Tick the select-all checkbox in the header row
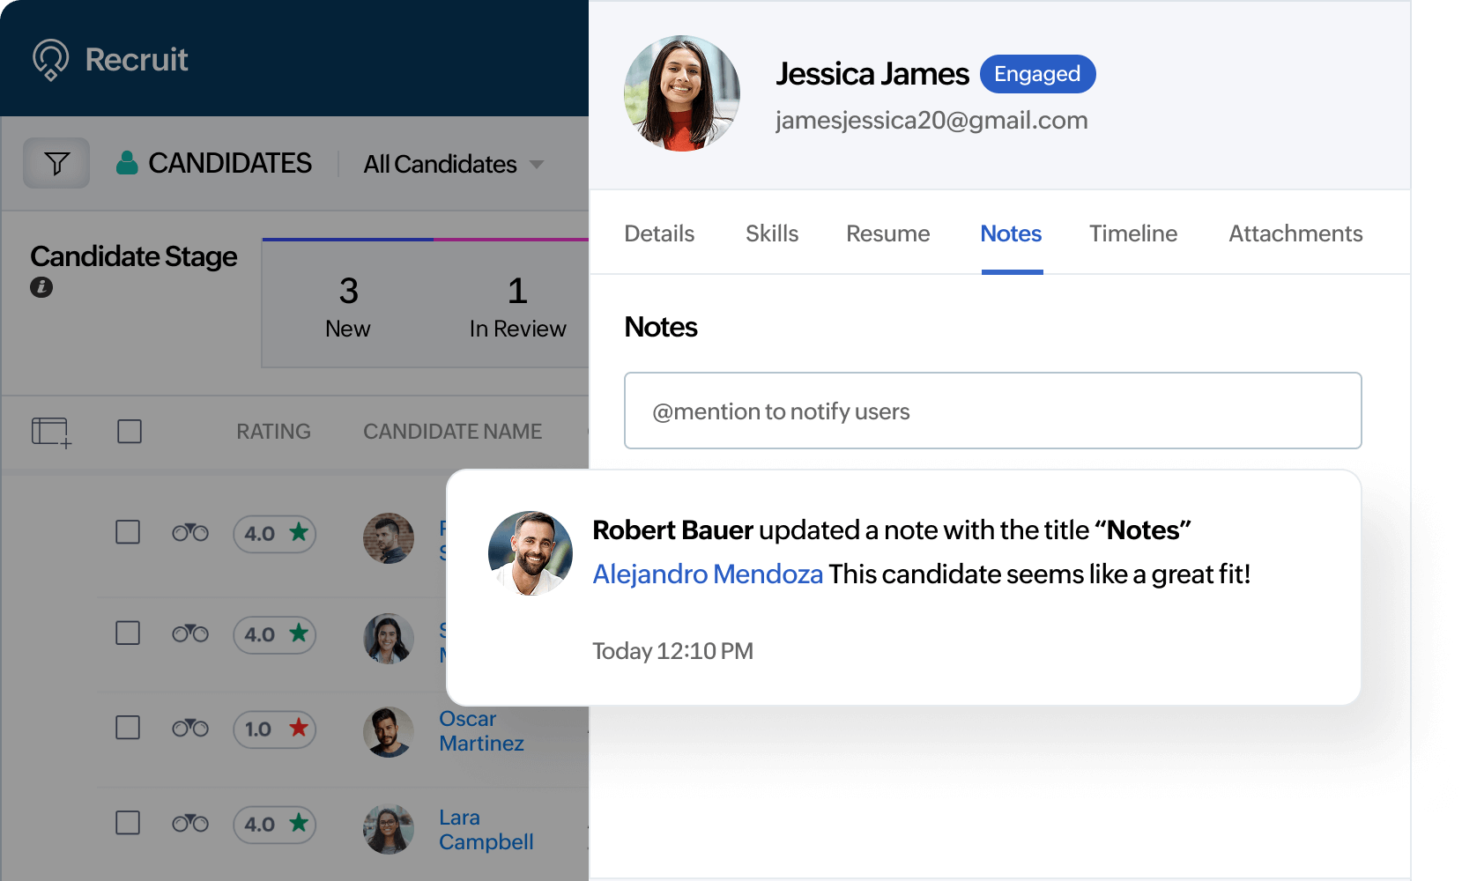This screenshot has height=881, width=1462. (x=129, y=431)
